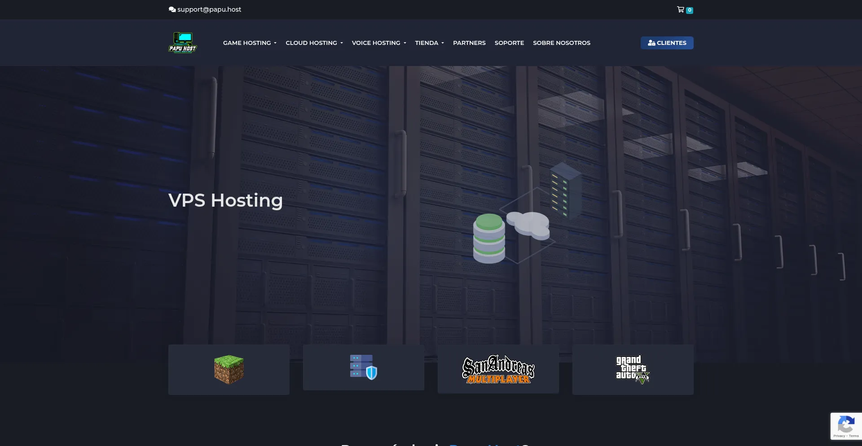Open the Soporte menu item
862x446 pixels.
pos(509,43)
